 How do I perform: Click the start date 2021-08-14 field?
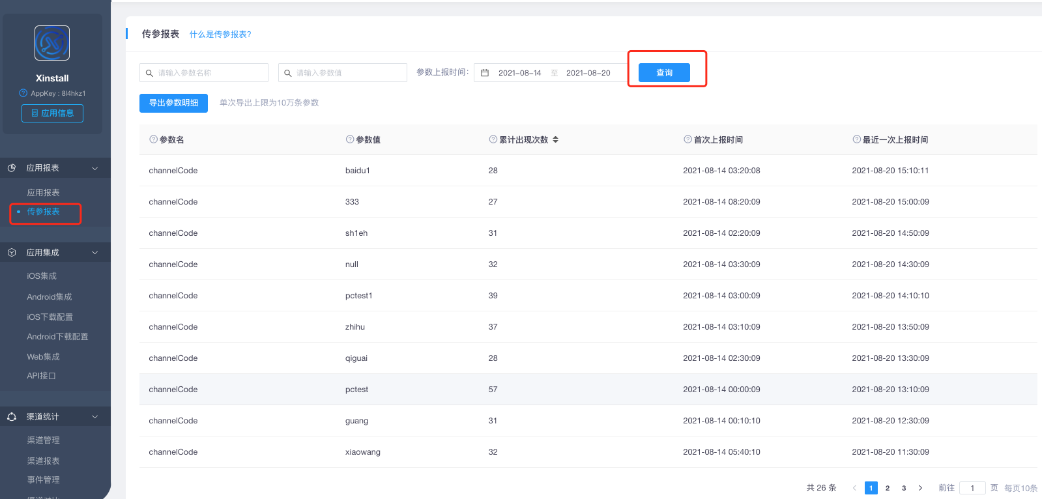point(520,73)
